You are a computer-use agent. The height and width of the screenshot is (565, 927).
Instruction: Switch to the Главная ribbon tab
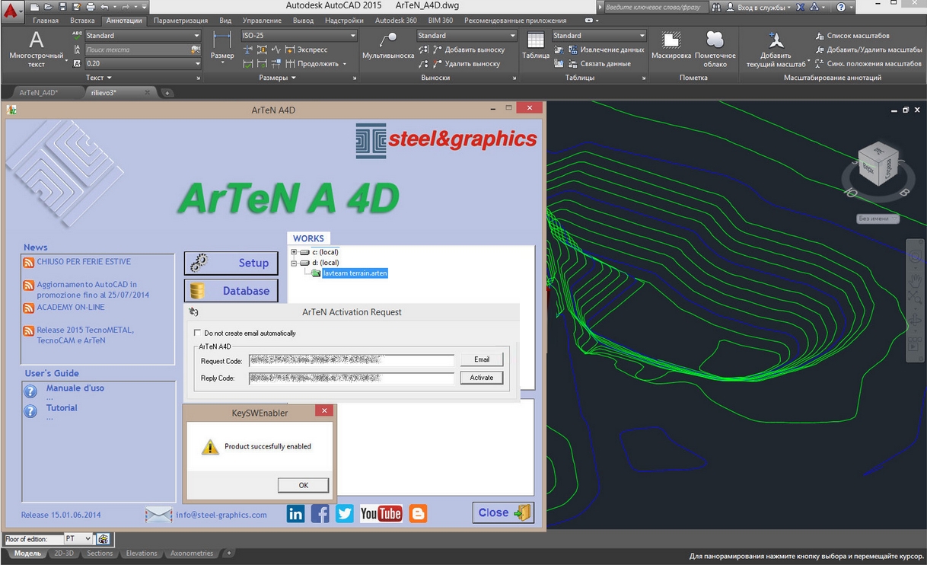(x=46, y=21)
